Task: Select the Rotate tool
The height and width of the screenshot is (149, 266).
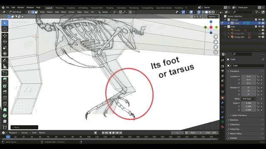Action: click(x=5, y=41)
